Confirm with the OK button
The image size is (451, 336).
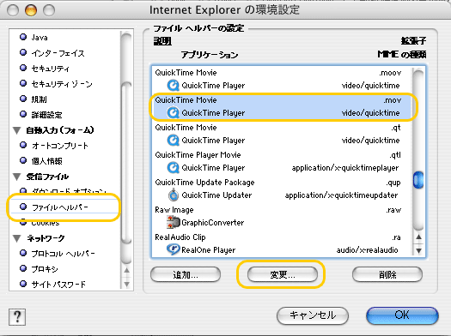402,315
